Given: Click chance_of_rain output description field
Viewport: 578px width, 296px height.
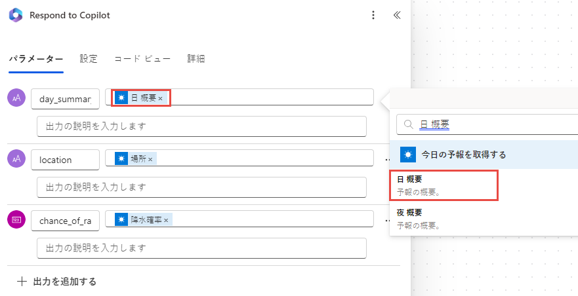Looking at the screenshot, I should pos(201,248).
